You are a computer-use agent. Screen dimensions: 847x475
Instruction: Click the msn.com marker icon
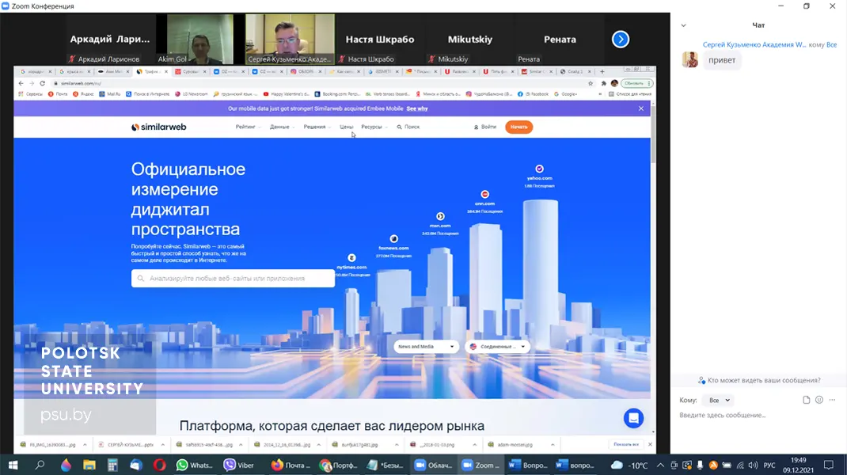[440, 216]
